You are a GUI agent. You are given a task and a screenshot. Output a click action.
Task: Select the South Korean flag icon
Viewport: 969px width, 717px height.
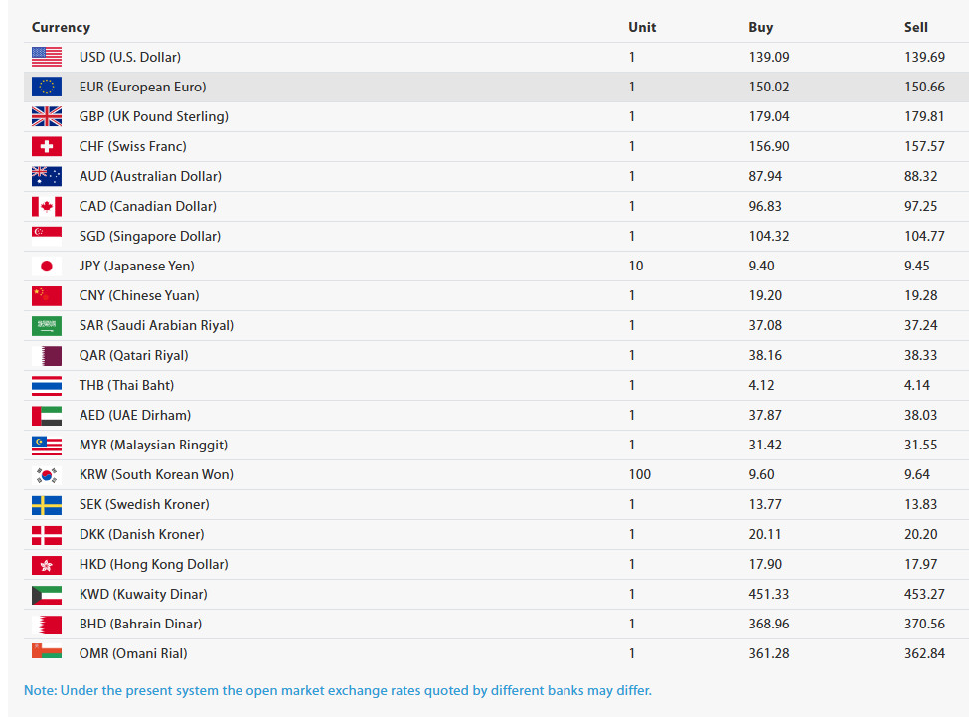(x=46, y=474)
